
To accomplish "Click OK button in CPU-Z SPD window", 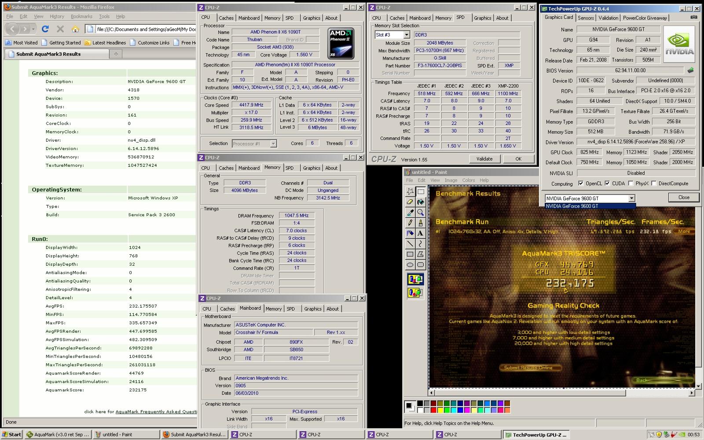I will (x=518, y=159).
